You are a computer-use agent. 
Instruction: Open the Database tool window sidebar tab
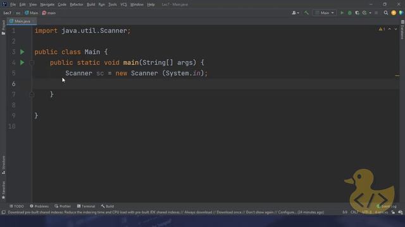402,30
